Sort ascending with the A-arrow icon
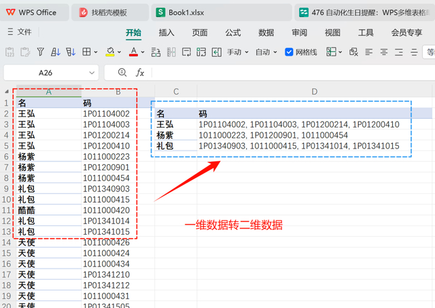435x308 pixels. pos(56,52)
